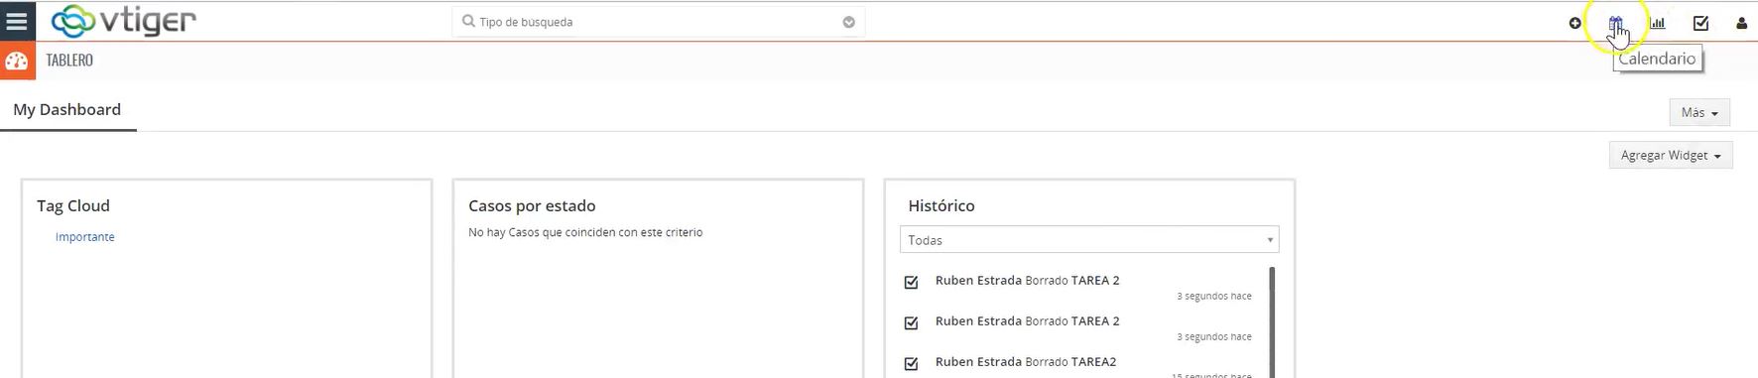Open the reports chart icon
1758x378 pixels.
pyautogui.click(x=1658, y=23)
